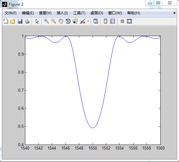This screenshot has width=179, height=162.
Task: Select the Pan hand tool
Action: point(61,21)
